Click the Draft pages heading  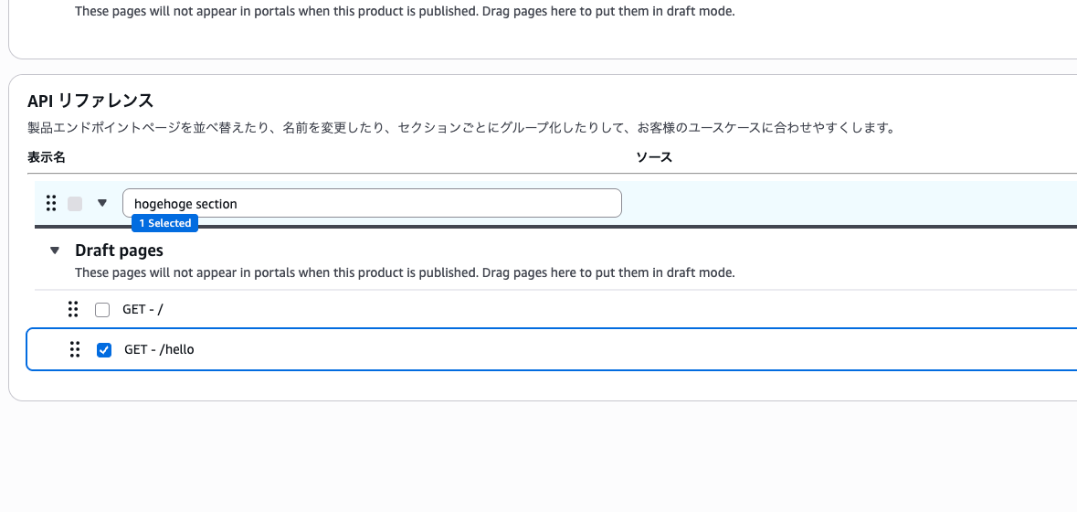[119, 250]
